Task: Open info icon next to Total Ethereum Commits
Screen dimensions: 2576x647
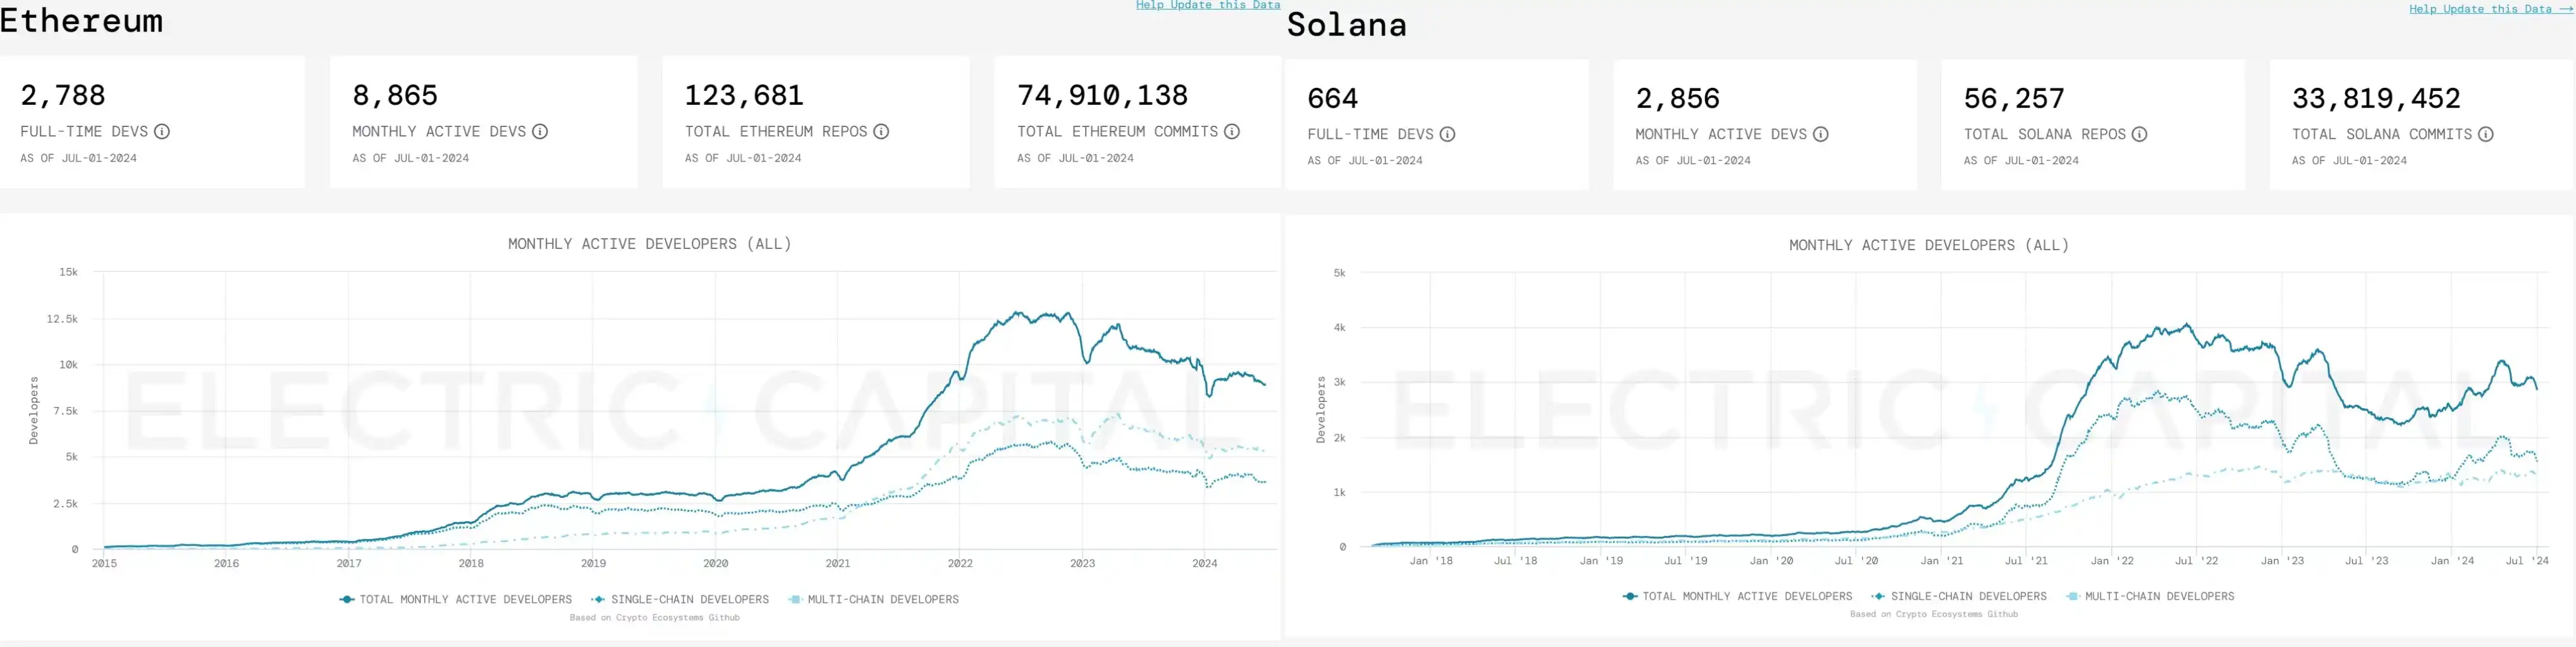Action: [1232, 132]
